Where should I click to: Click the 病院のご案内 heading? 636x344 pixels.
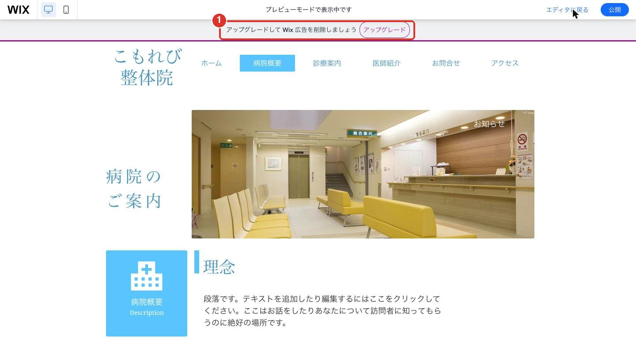(134, 189)
